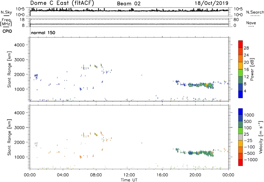Image resolution: width=264 pixels, height=182 pixels.
Task: Click the date '18/Oct/2019'
Action: pos(212,3)
